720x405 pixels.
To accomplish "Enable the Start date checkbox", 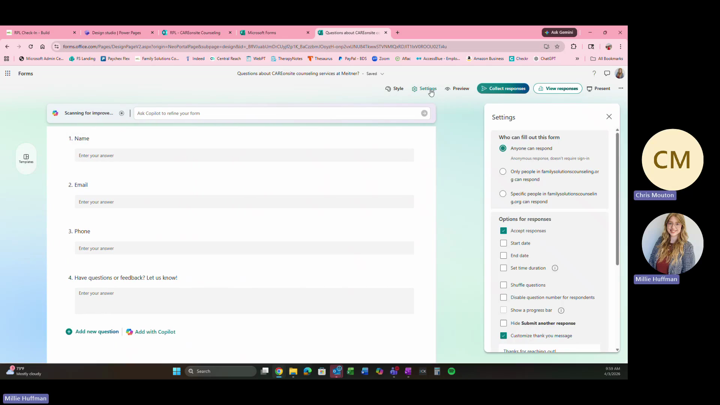I will (x=503, y=243).
